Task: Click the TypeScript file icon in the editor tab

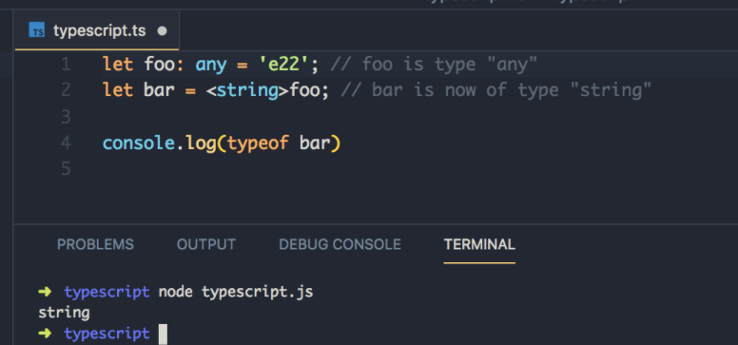Action: [37, 30]
